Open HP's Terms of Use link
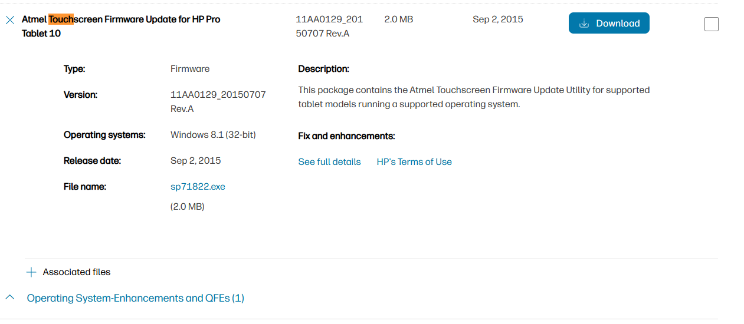Image resolution: width=744 pixels, height=324 pixels. [x=414, y=162]
